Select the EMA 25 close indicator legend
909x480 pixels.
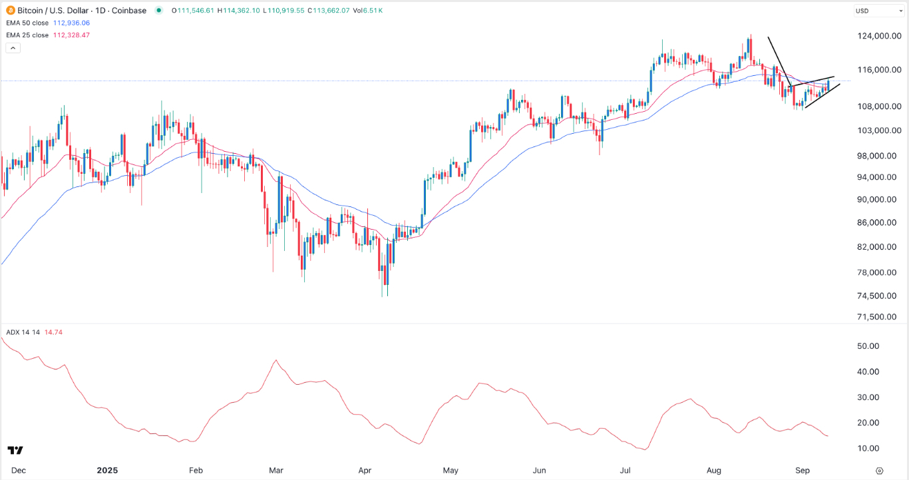[x=30, y=35]
